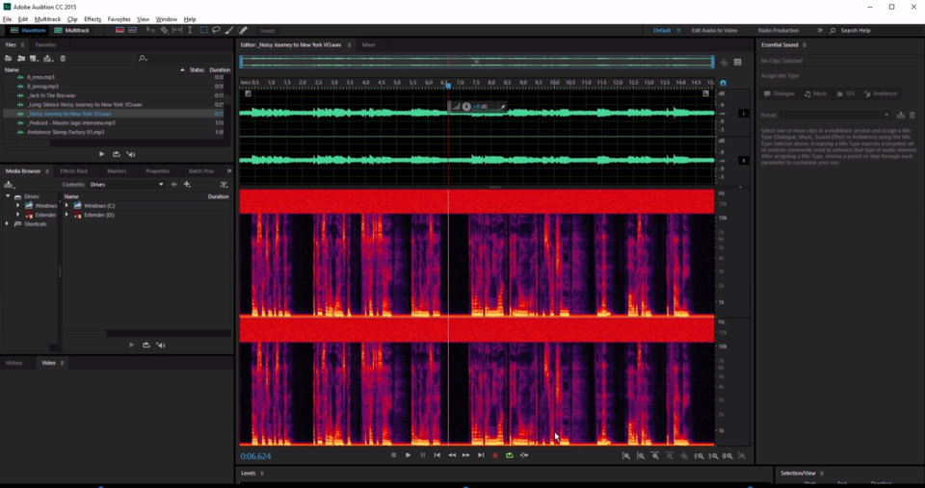Screen dimensions: 925x488
Task: Toggle the spectral frequency display button
Action: (x=119, y=30)
